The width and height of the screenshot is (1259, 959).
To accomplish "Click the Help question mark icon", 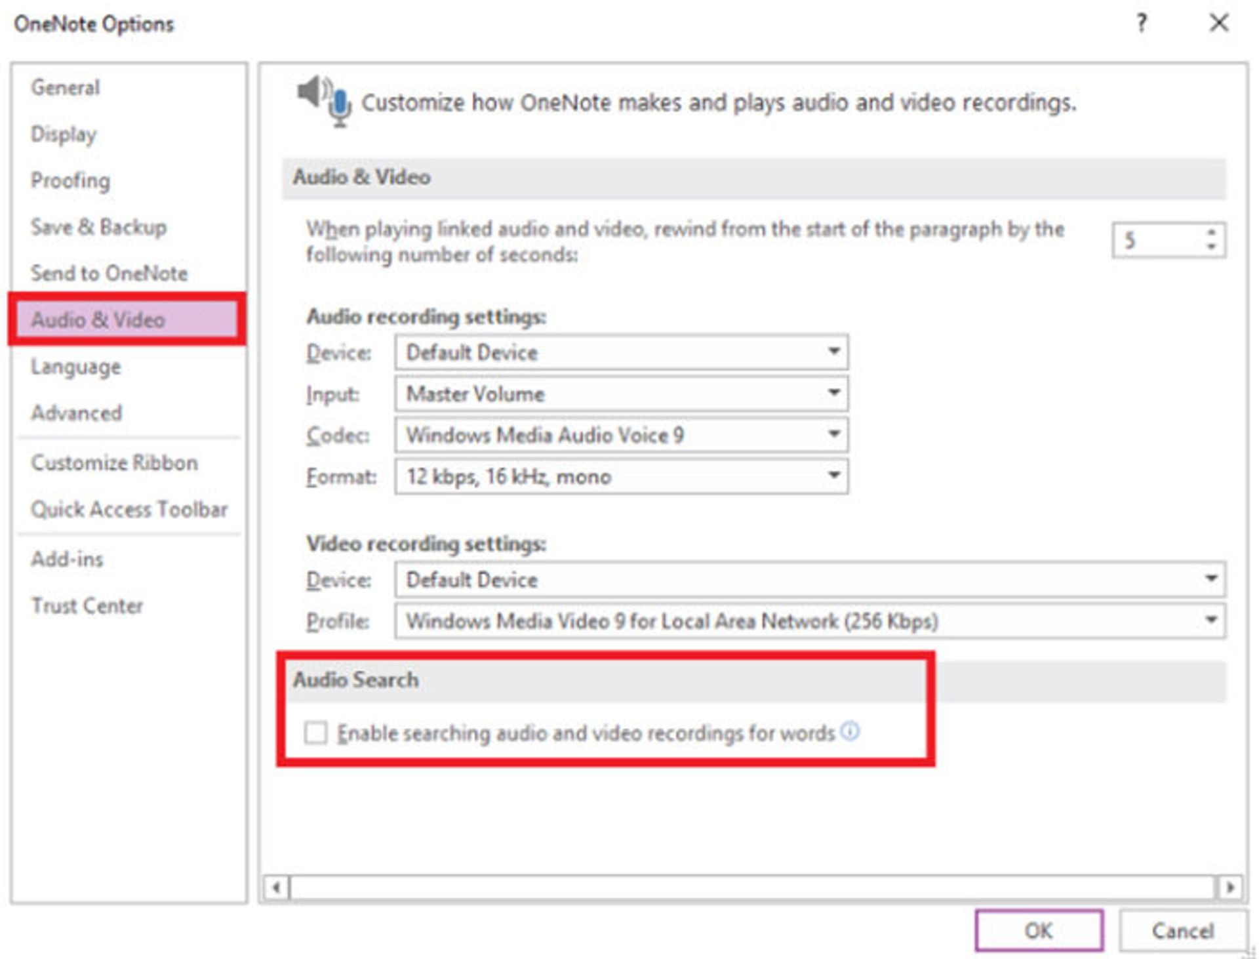I will tap(1142, 24).
